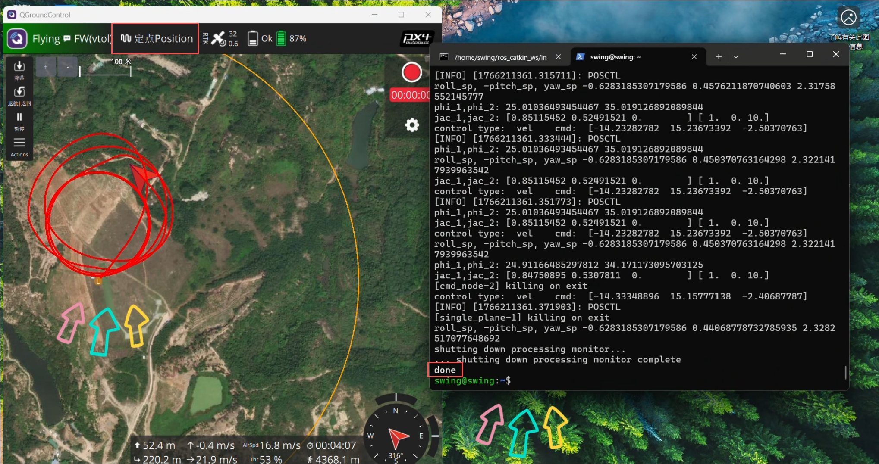Image resolution: width=879 pixels, height=464 pixels.
Task: Click the Thr 53 % throttle value
Action: (x=266, y=459)
